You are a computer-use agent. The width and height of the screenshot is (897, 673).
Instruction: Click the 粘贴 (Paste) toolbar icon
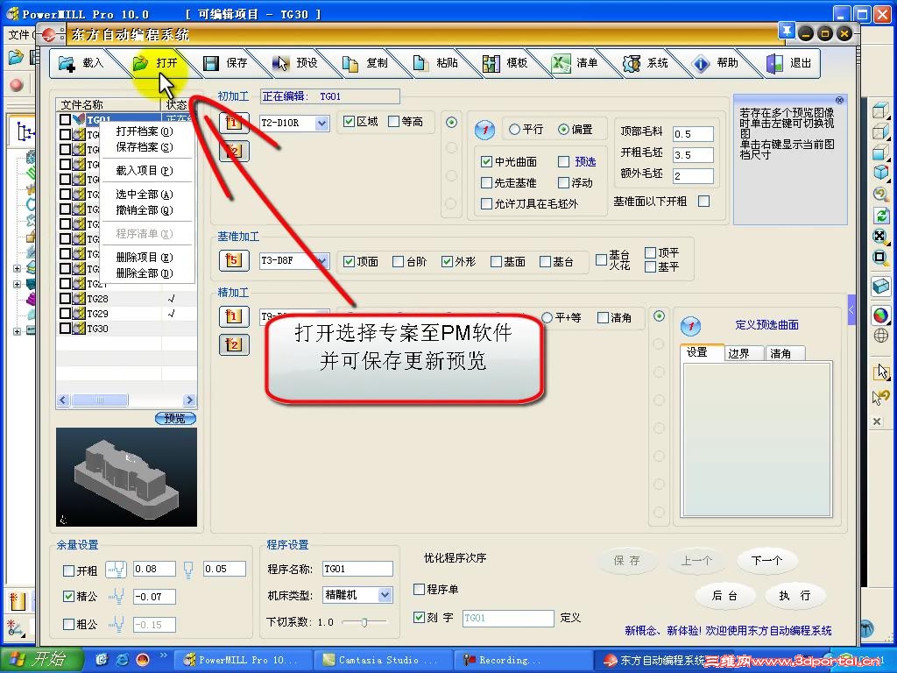point(421,63)
